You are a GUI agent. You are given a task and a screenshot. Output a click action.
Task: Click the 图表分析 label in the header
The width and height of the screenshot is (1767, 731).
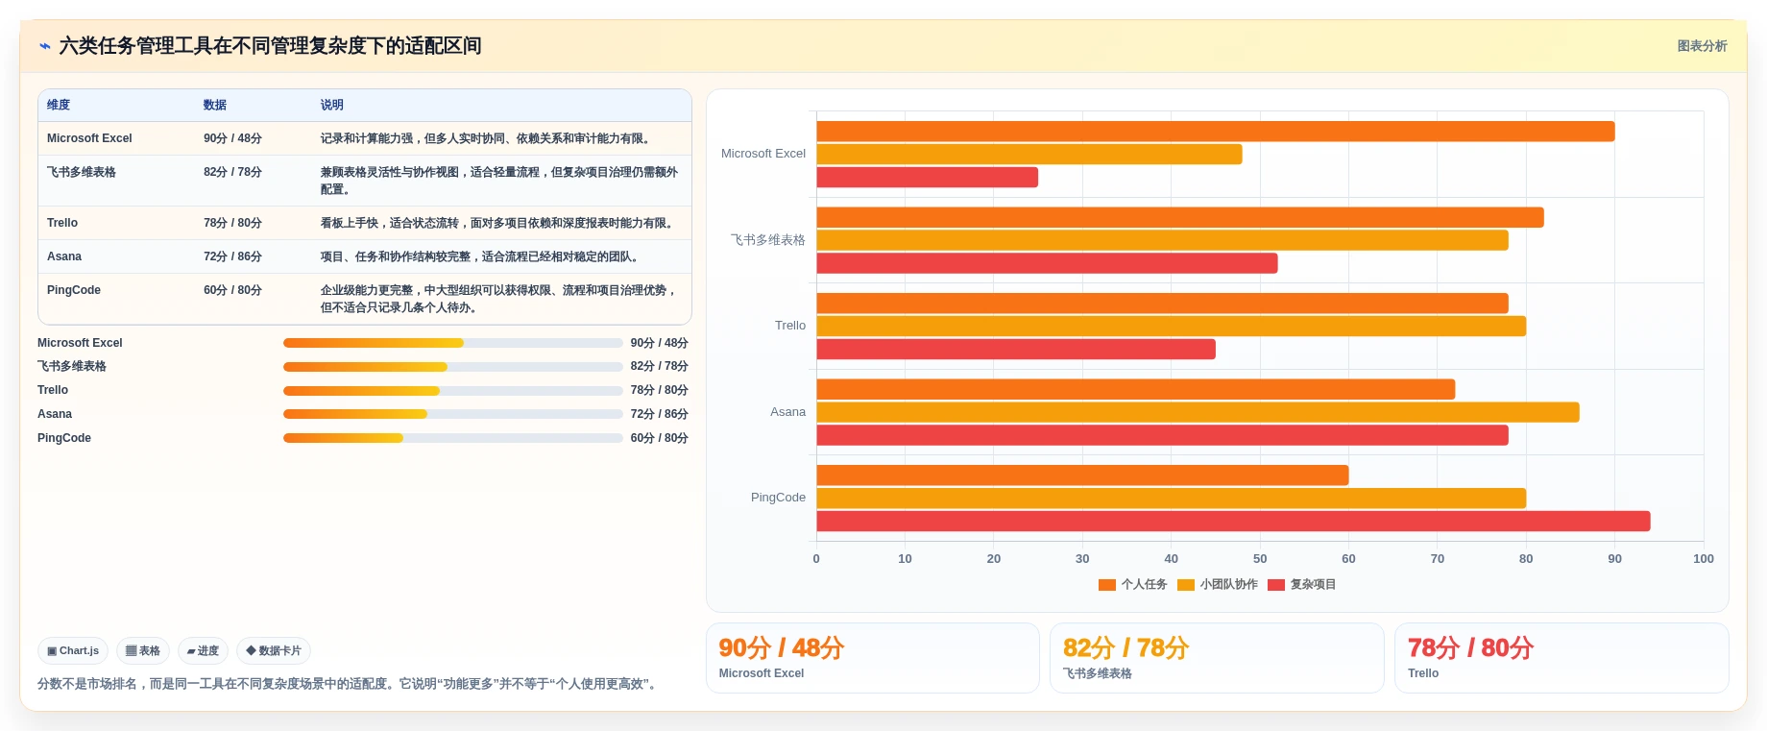[x=1702, y=46]
